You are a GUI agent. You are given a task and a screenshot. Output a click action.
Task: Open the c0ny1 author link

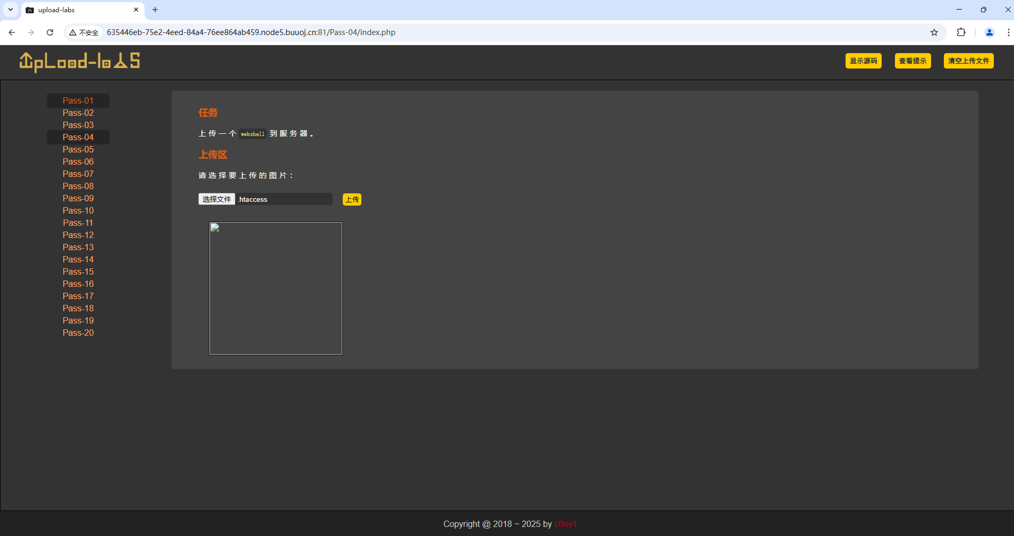(565, 524)
